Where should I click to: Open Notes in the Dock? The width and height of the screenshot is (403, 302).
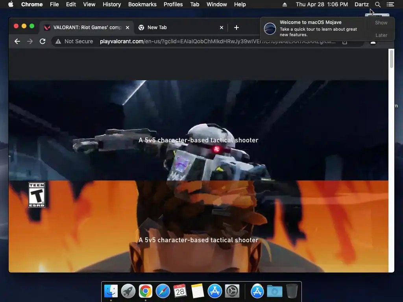tap(198, 291)
